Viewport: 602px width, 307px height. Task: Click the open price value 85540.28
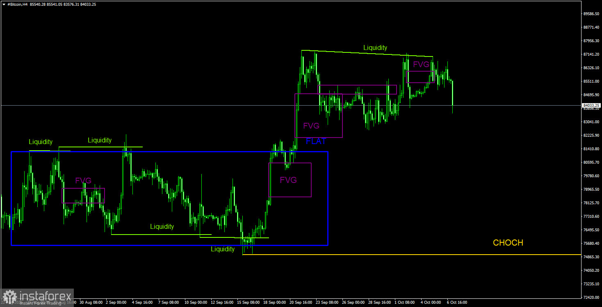pos(38,4)
